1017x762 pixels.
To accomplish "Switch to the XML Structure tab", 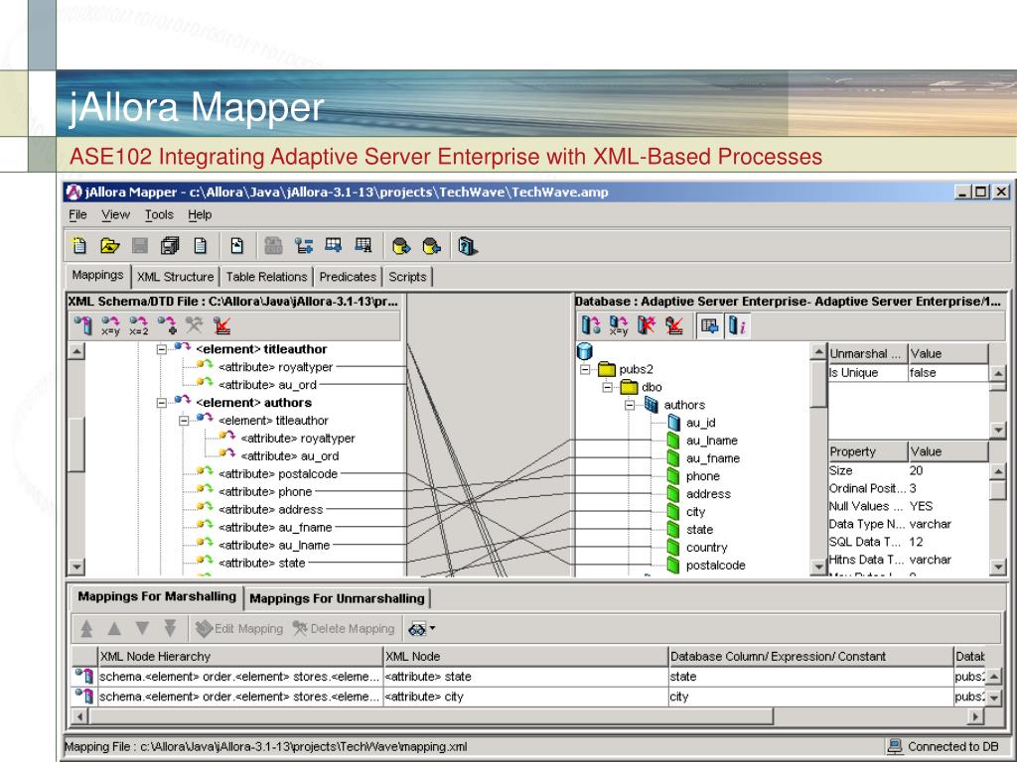I will click(x=175, y=277).
